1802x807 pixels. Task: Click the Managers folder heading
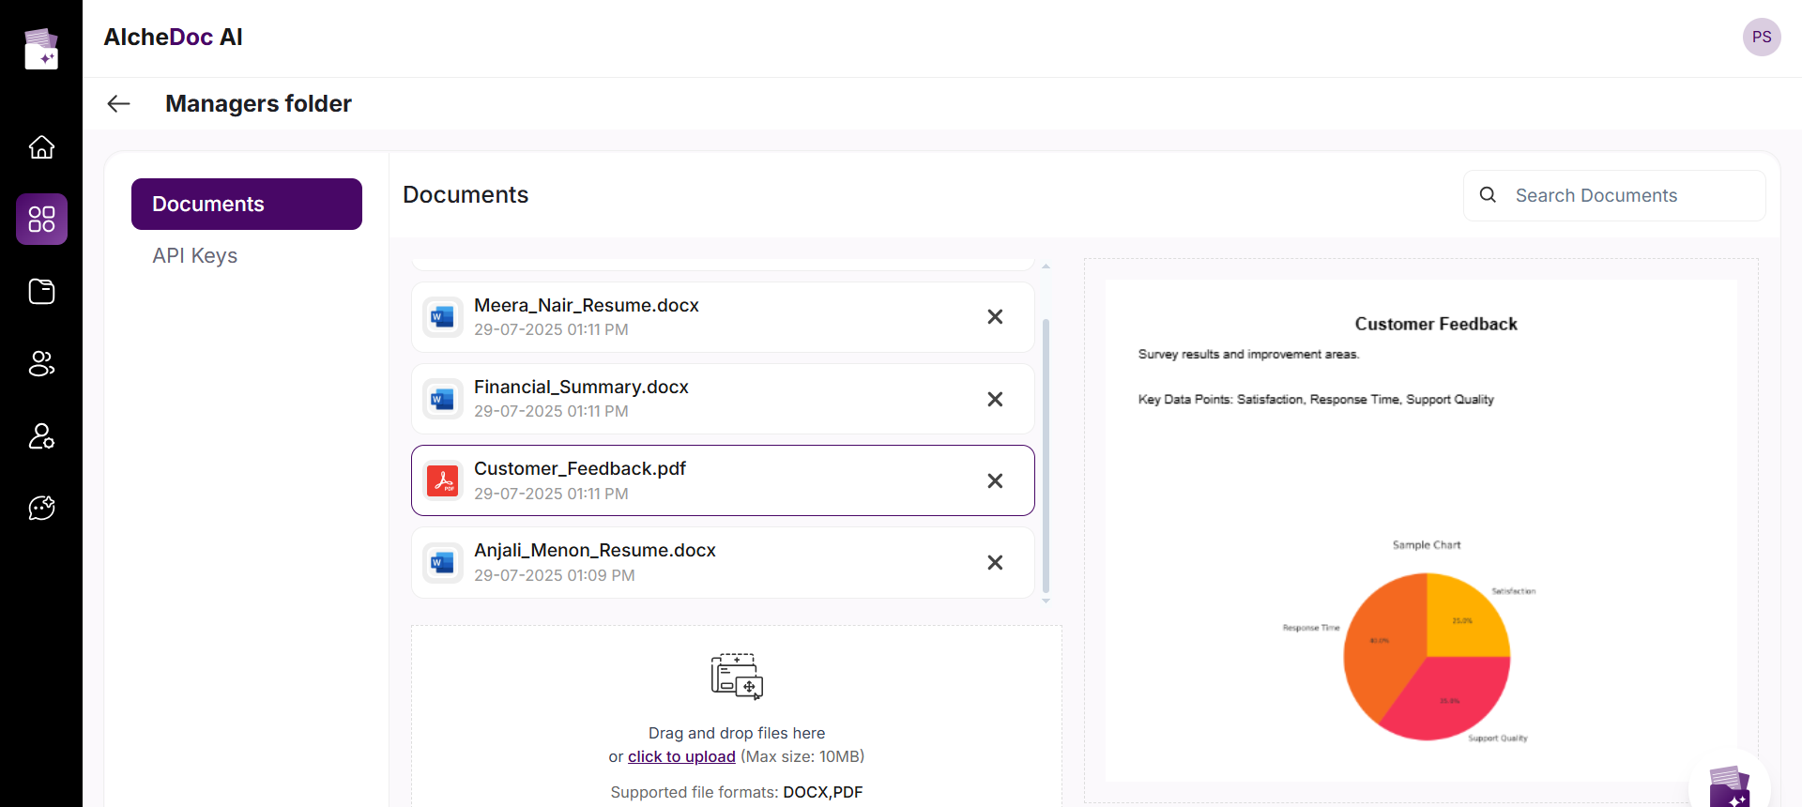click(x=258, y=103)
